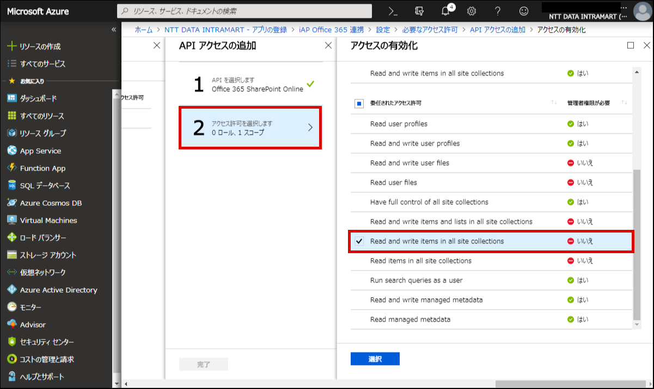Open portal settings gear icon

coord(472,11)
